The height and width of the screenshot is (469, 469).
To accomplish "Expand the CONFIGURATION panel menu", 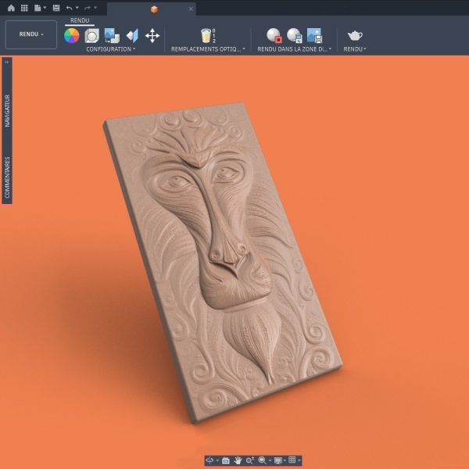I will pos(111,49).
